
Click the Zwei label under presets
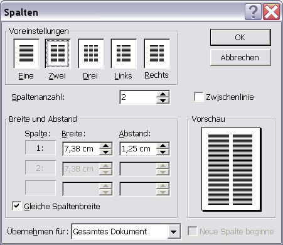pyautogui.click(x=57, y=76)
